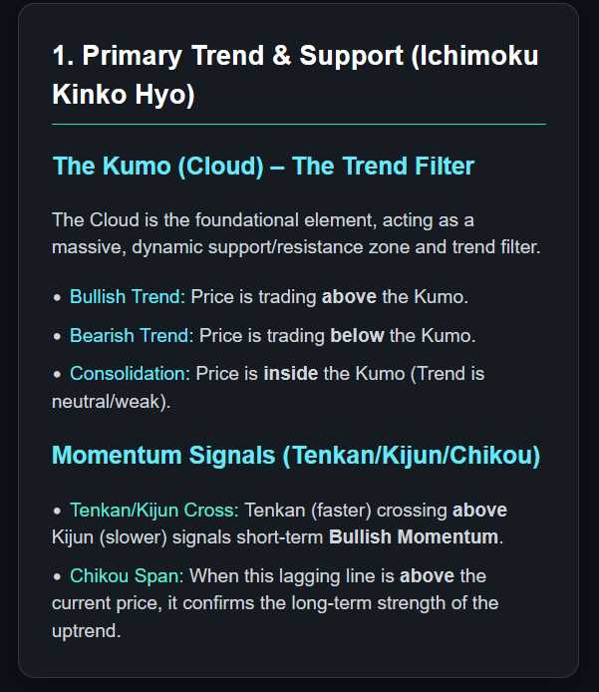This screenshot has height=692, width=599.
Task: Click the bullet point before "Chikou Span"
Action: click(57, 577)
